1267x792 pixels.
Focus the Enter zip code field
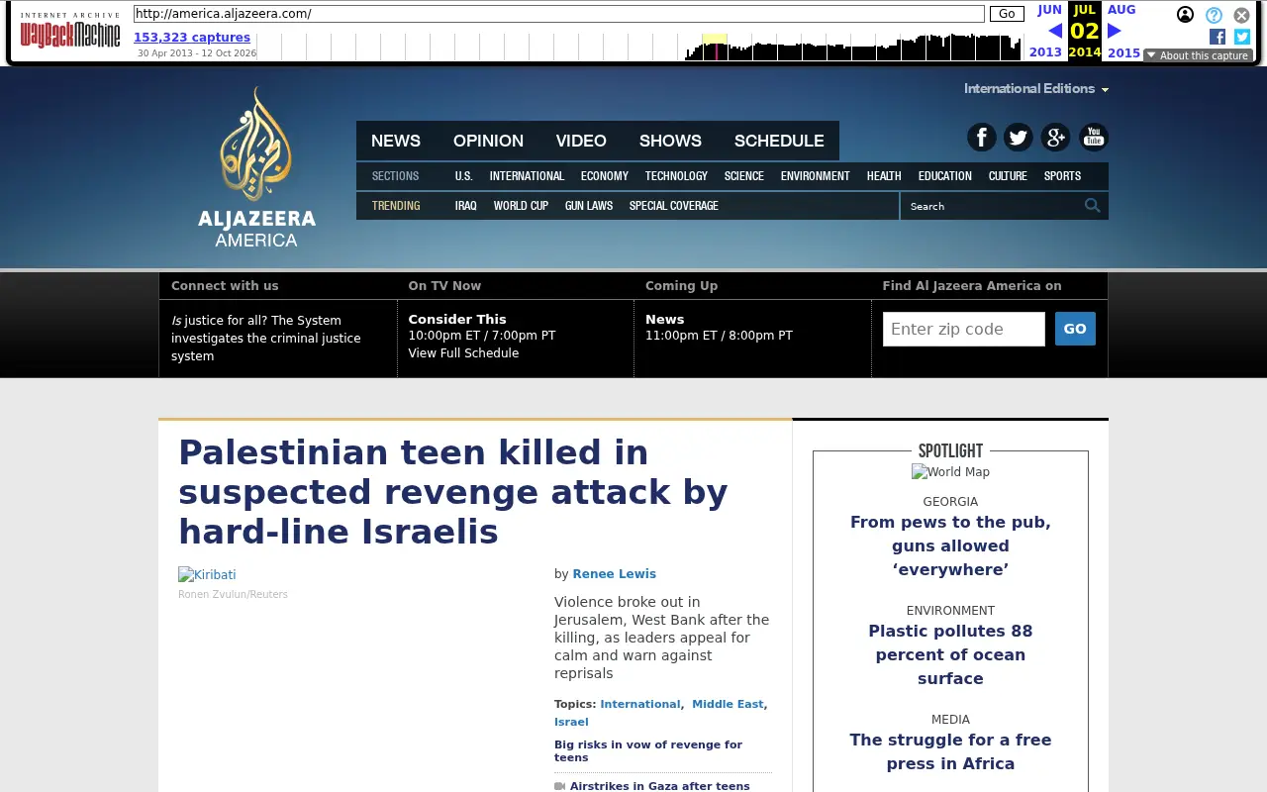(x=964, y=330)
